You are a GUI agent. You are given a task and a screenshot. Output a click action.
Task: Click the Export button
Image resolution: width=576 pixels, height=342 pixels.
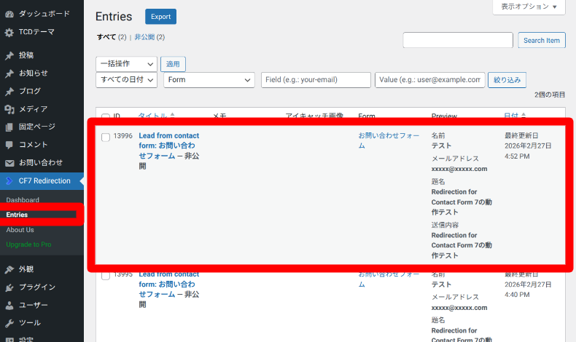coord(160,17)
